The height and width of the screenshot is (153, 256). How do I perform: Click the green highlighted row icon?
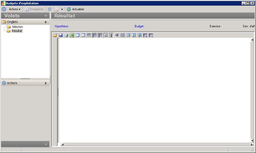[x=128, y=35]
